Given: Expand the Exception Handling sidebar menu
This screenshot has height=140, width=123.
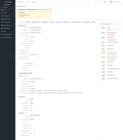Looking at the screenshot, I should (x=8, y=19).
